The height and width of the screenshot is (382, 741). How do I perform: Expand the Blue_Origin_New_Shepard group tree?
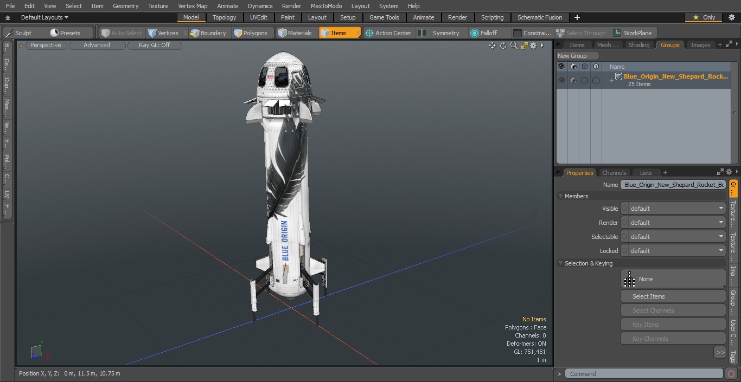611,81
